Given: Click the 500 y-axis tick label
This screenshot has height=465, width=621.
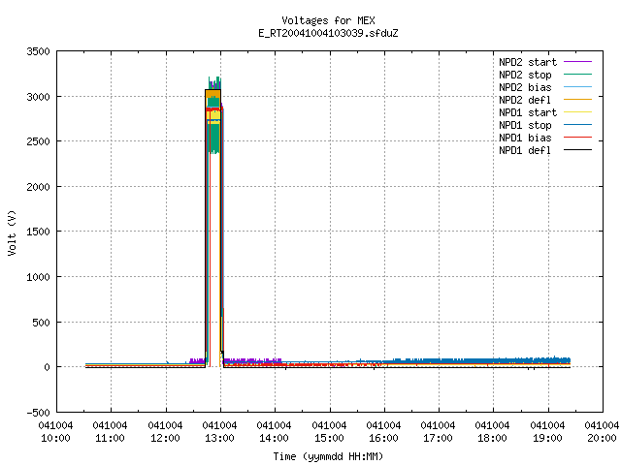Looking at the screenshot, I should 41,323.
